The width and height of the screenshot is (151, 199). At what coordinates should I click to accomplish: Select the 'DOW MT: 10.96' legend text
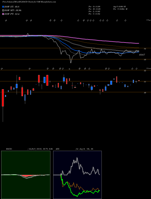tap(13, 11)
